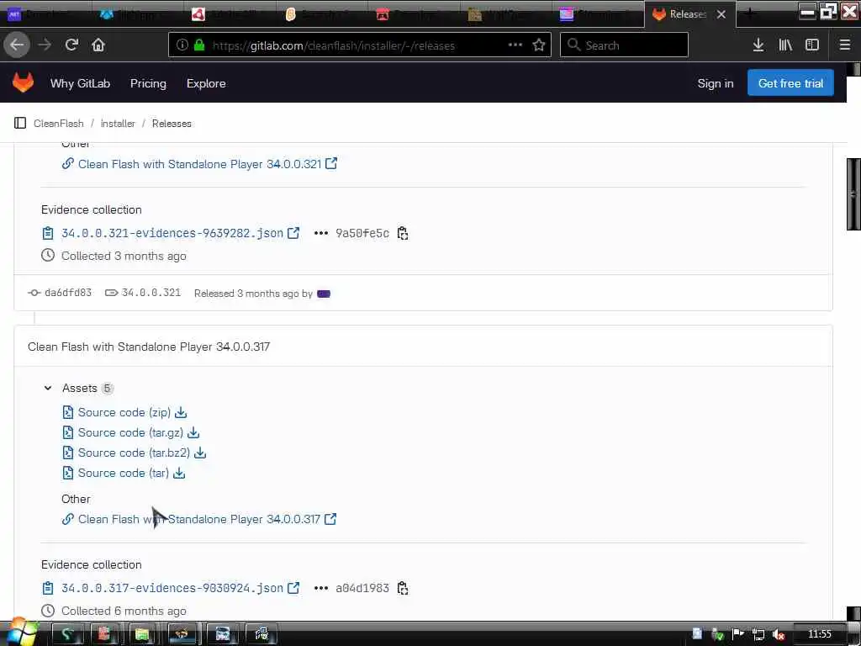Click the green padlock security icon
The width and height of the screenshot is (861, 646).
[x=199, y=45]
